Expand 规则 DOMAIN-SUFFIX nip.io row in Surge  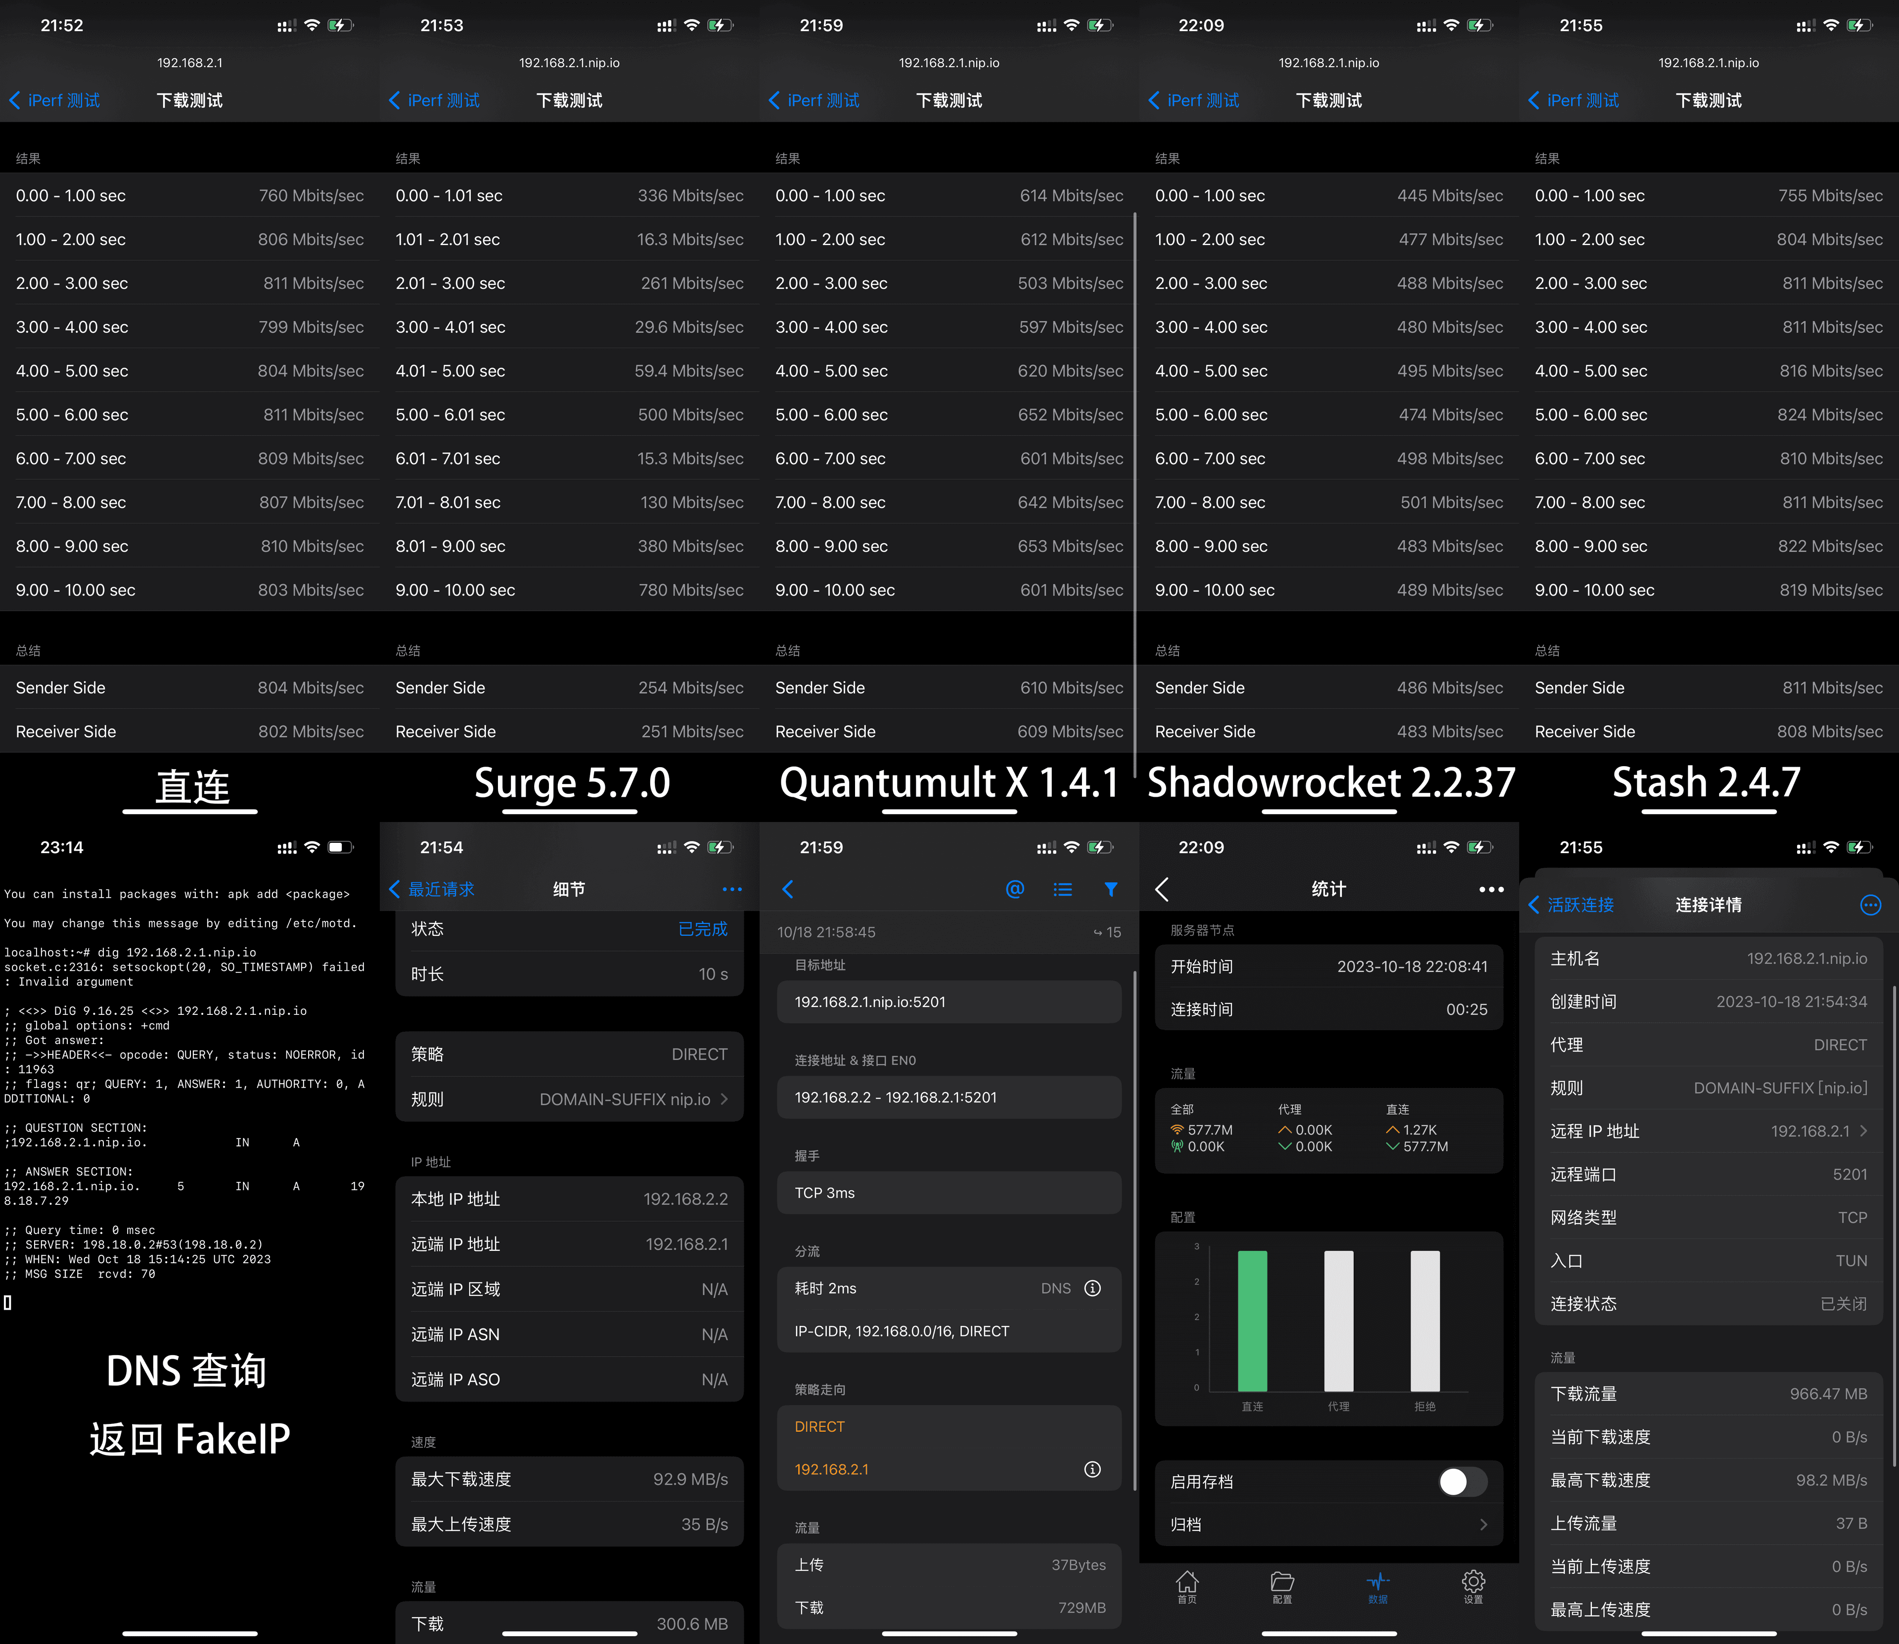coord(569,1099)
